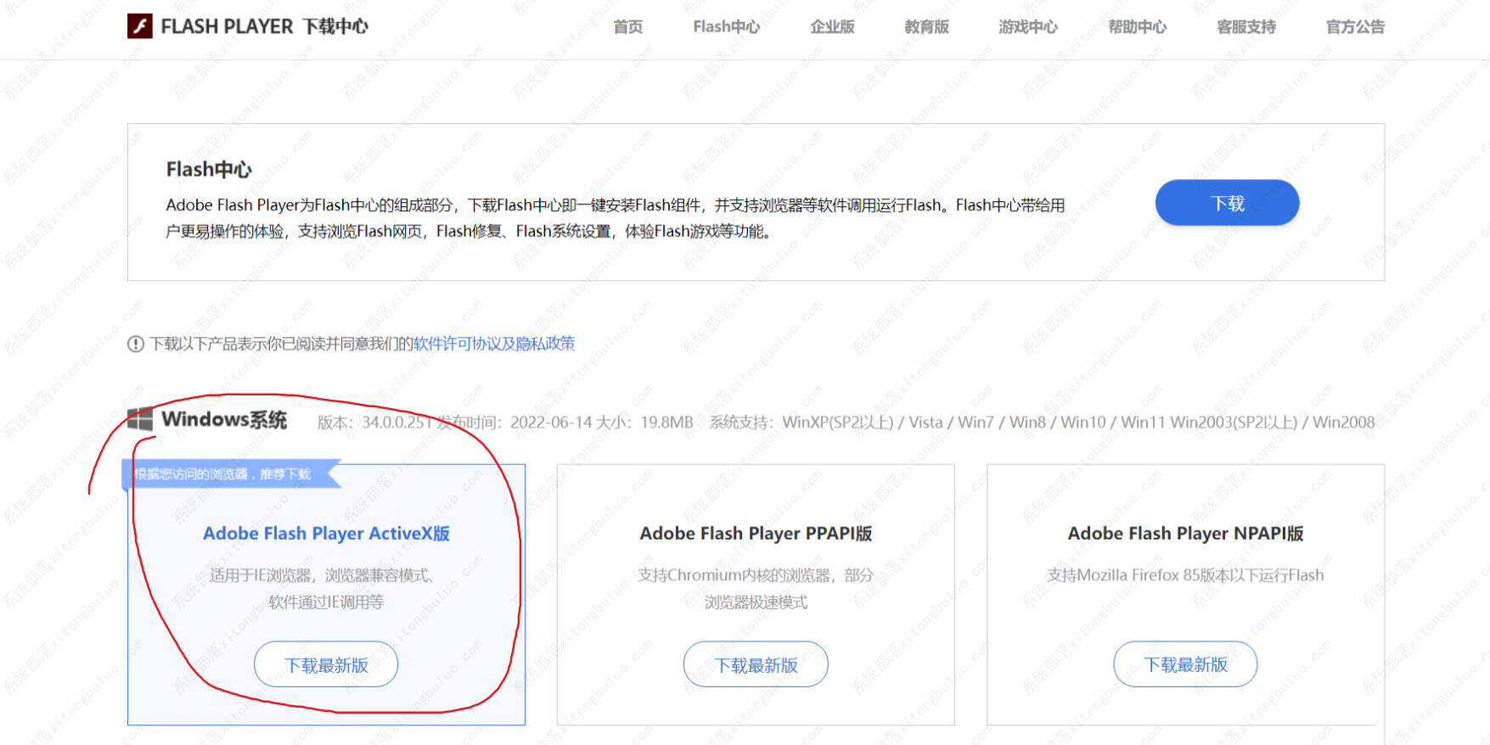Open the 软件许可协议及隐私政策 link
Screen dimensions: 1490x745
(494, 344)
